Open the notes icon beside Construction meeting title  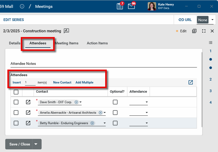[66, 31]
